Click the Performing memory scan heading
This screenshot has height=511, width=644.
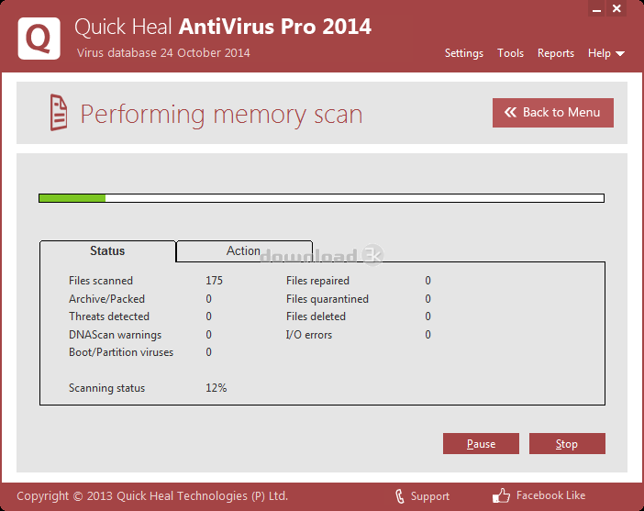tap(221, 115)
